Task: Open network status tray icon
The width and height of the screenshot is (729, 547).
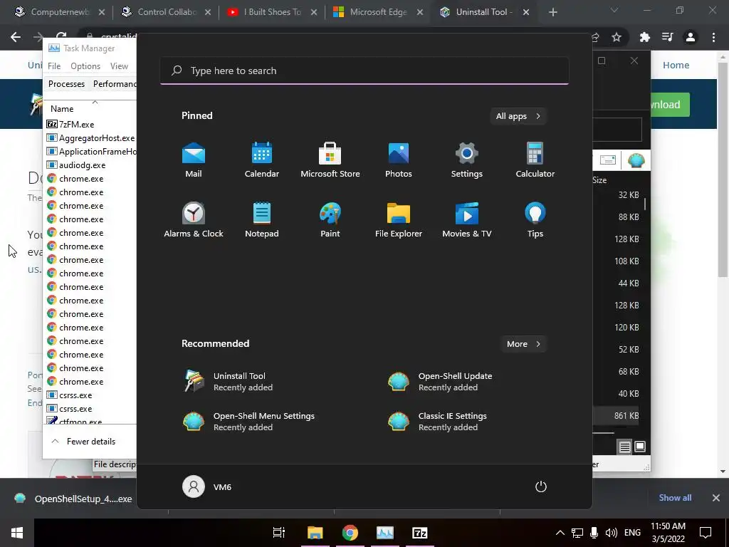Action: coord(577,533)
